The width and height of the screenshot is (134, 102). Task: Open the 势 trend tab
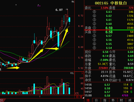click(x=113, y=100)
